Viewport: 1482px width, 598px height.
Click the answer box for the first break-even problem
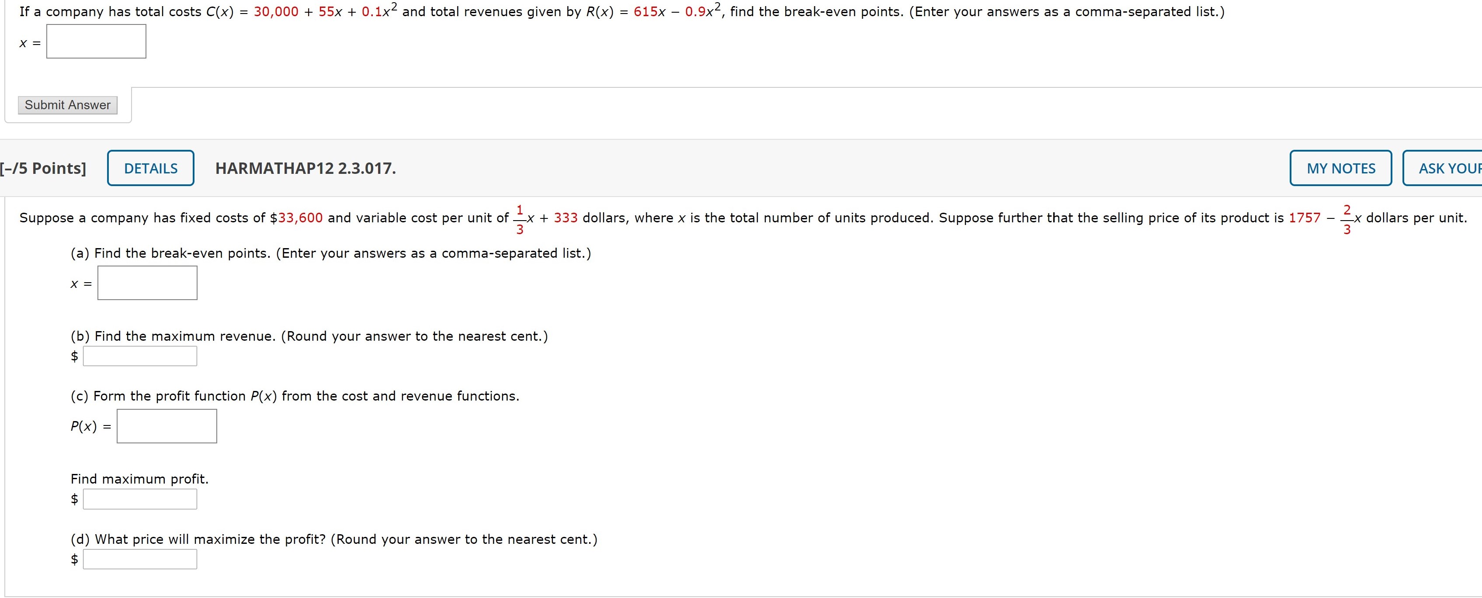pyautogui.click(x=96, y=41)
